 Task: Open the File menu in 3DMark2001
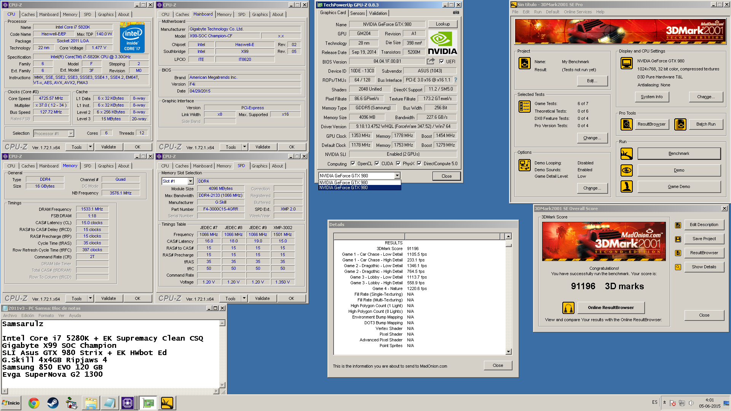click(515, 12)
